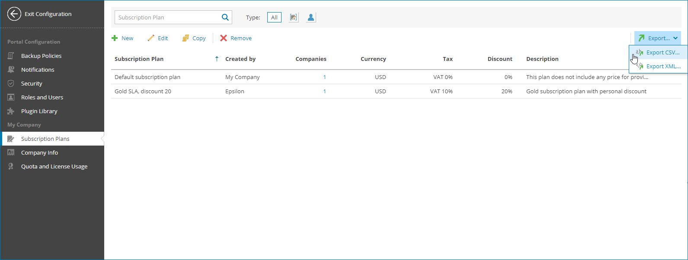Select the All type filter
This screenshot has height=260, width=688.
pyautogui.click(x=274, y=17)
